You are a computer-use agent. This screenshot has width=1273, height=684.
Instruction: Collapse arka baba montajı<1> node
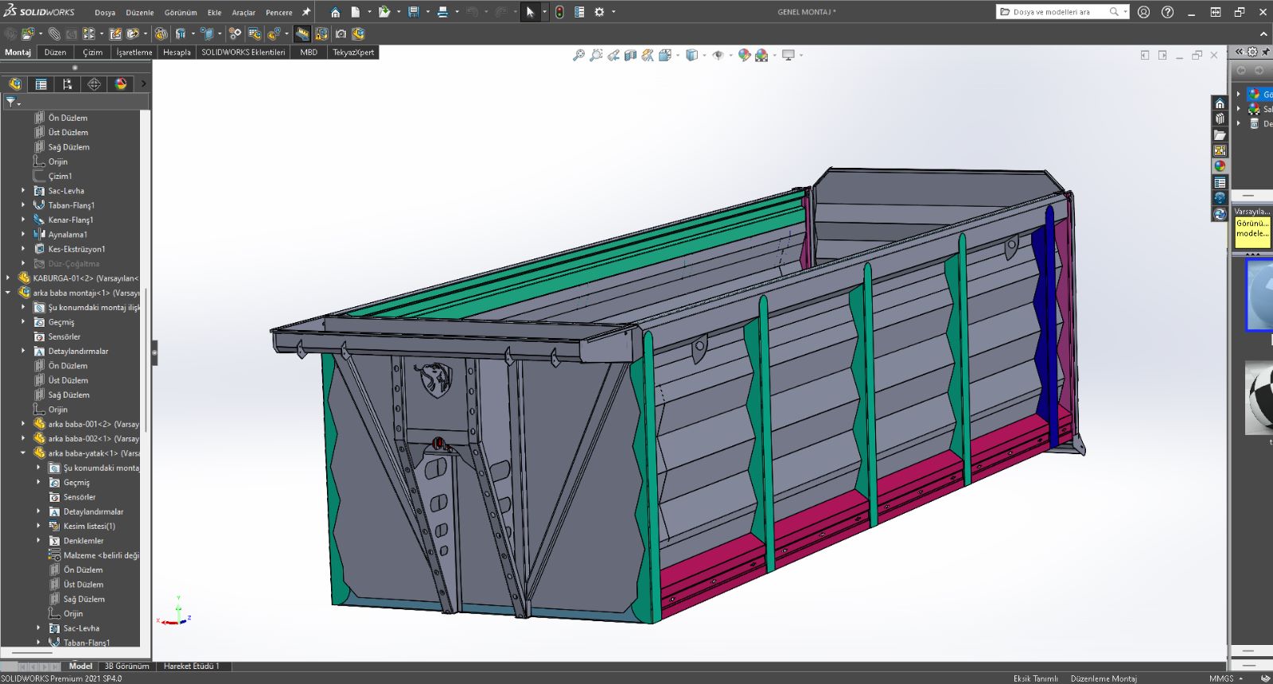[x=8, y=293]
